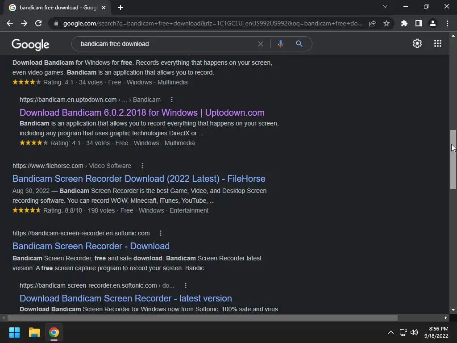
Task: Open Bandicam Screen Recorder - Download link
Action: pos(91,246)
